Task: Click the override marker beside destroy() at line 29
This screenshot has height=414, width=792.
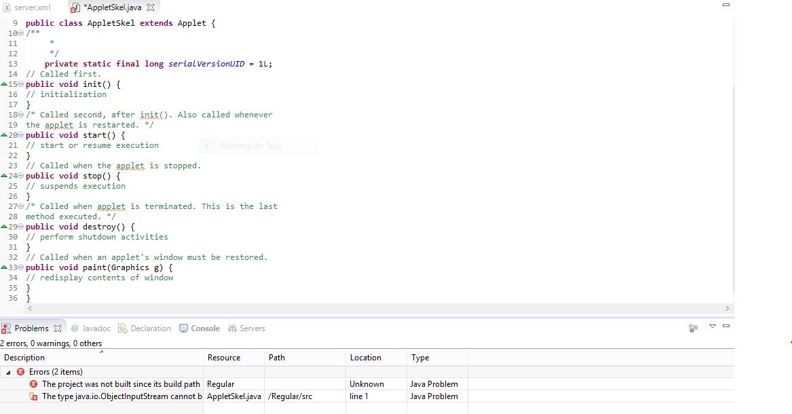Action: coord(4,226)
